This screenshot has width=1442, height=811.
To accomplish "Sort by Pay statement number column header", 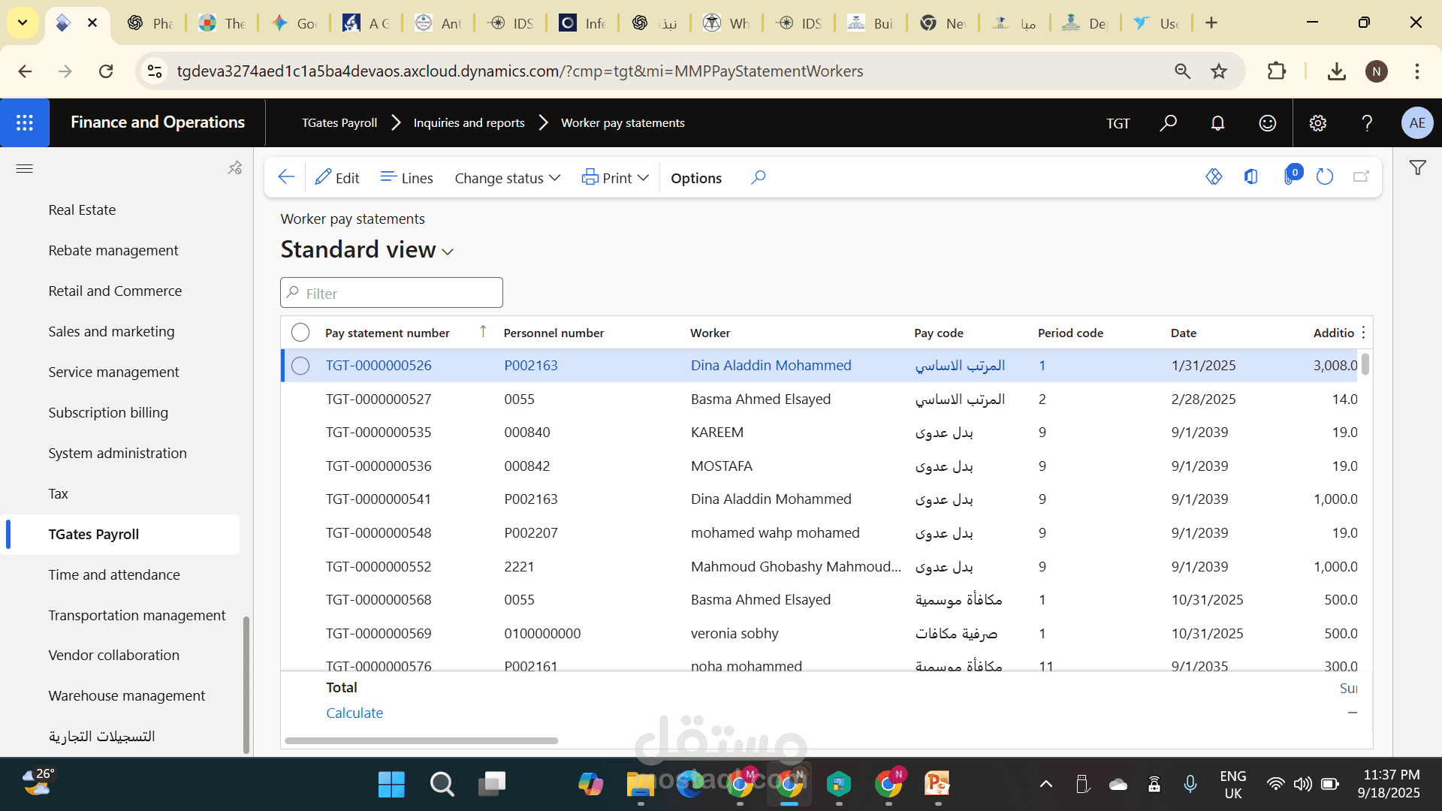I will pos(388,333).
